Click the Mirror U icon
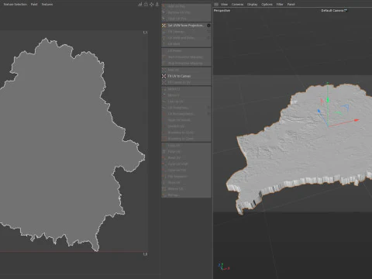This screenshot has width=372, height=279. click(x=164, y=89)
